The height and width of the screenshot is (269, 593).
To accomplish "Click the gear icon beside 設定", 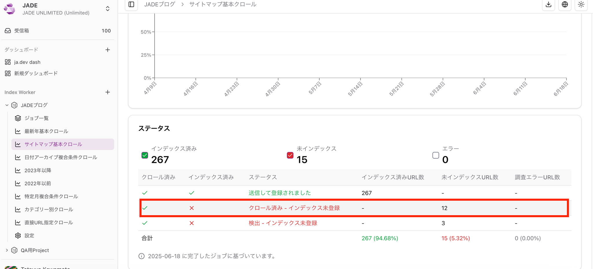I will coord(18,235).
